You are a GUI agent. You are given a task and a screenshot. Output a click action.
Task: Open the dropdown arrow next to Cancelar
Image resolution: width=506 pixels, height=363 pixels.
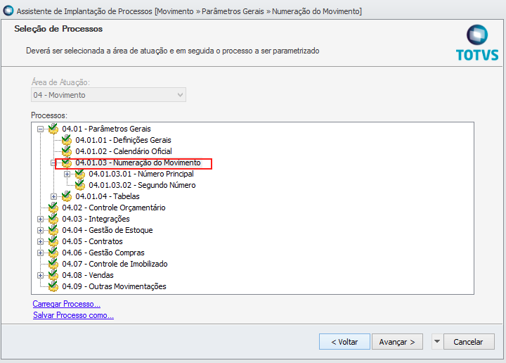[437, 341]
